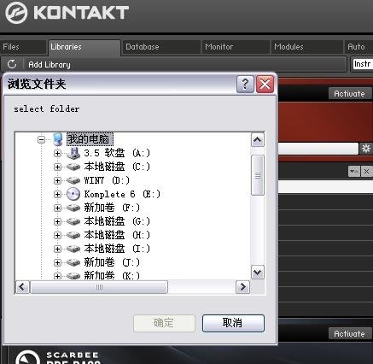Viewport: 373px width, 364px height.
Task: Expand the 新加卷 (F:) node
Action: coord(57,208)
